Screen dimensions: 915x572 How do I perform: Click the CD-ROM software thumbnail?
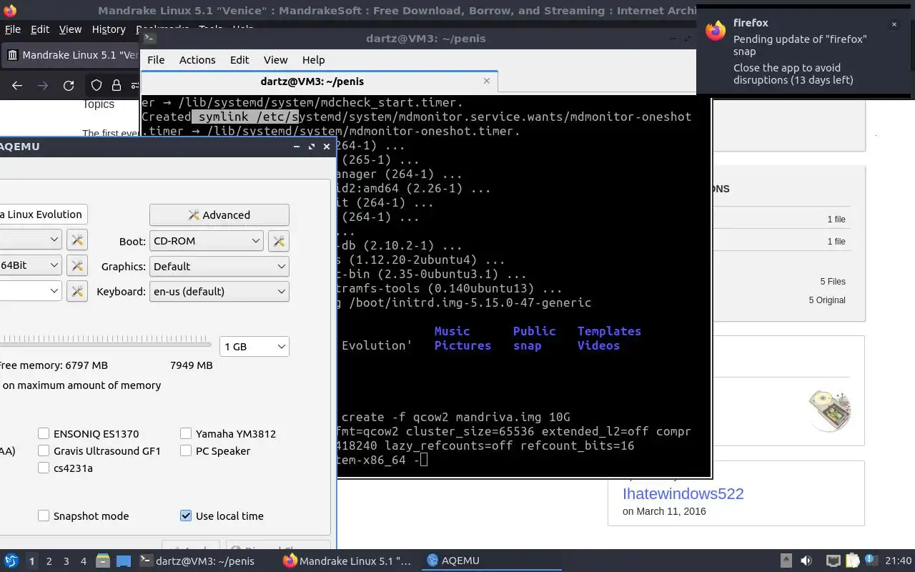tap(830, 410)
